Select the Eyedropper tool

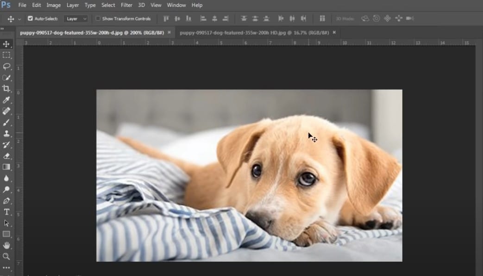(x=6, y=100)
